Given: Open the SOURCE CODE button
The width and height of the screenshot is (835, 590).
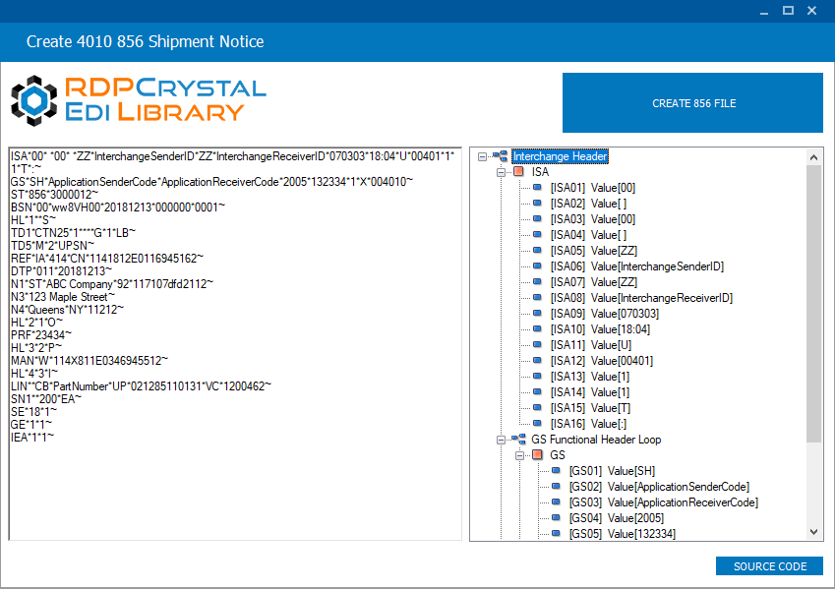Looking at the screenshot, I should pos(769,566).
